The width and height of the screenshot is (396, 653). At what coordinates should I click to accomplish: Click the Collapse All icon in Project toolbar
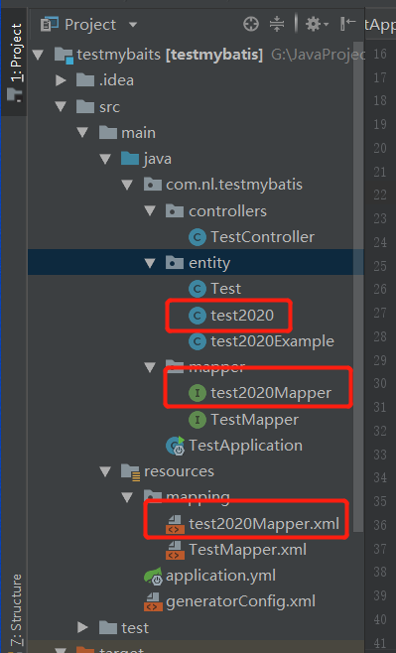276,24
